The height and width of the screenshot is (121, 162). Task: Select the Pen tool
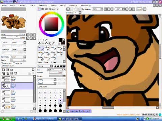[x=40, y=48]
